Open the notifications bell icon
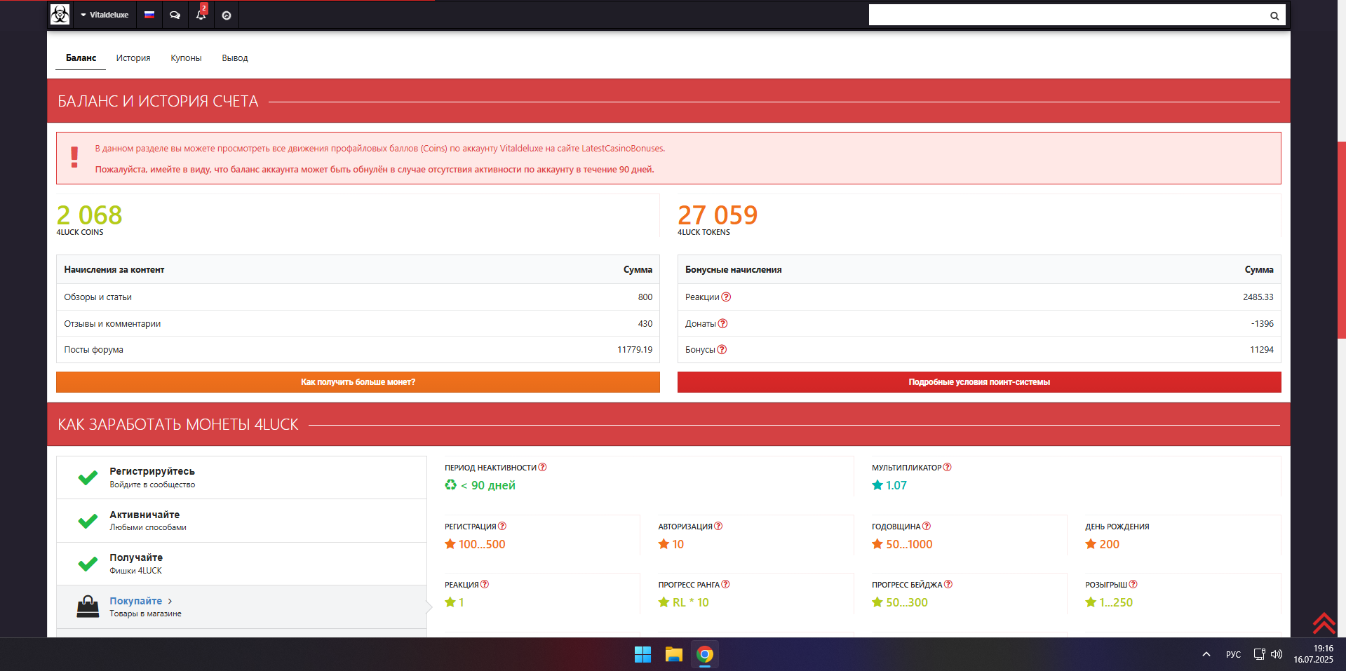Screen dimensions: 1346x671 coord(201,15)
